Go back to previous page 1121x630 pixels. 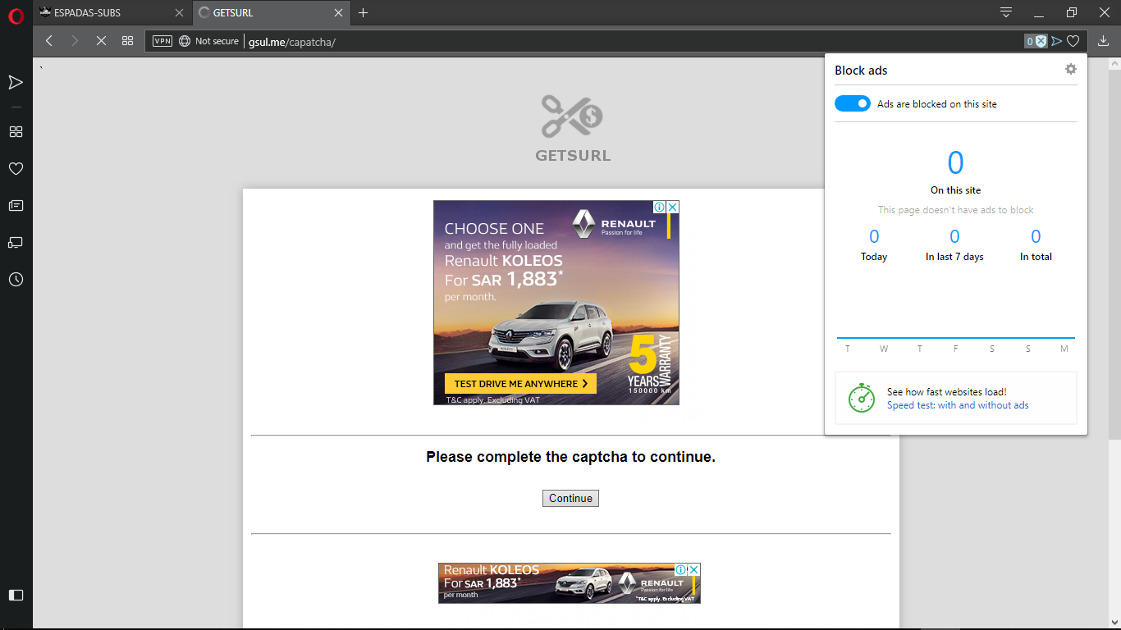[x=49, y=40]
